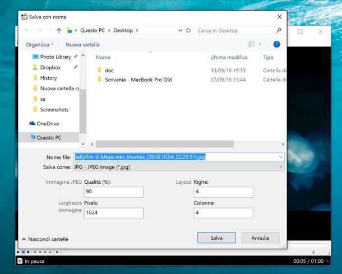This screenshot has height=274, width=342.
Task: Click the refresh button beside the address bar
Action: [x=187, y=30]
